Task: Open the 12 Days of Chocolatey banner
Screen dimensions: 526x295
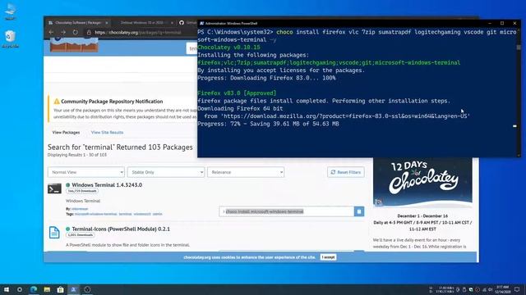Action: [x=422, y=182]
